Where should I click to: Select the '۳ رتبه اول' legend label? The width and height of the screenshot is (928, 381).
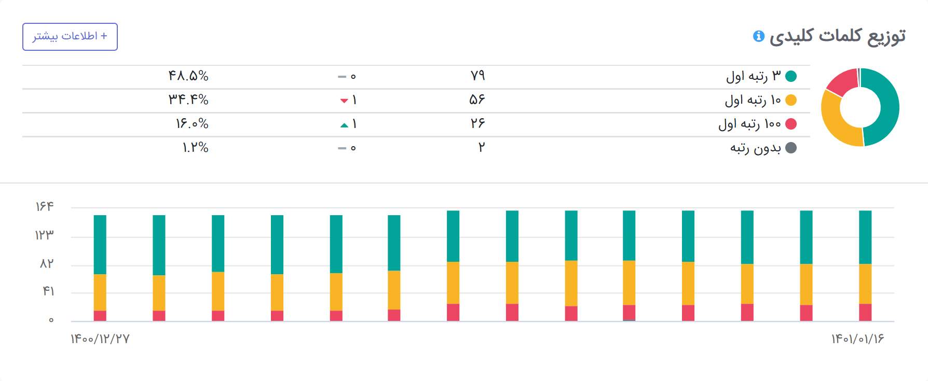point(753,76)
